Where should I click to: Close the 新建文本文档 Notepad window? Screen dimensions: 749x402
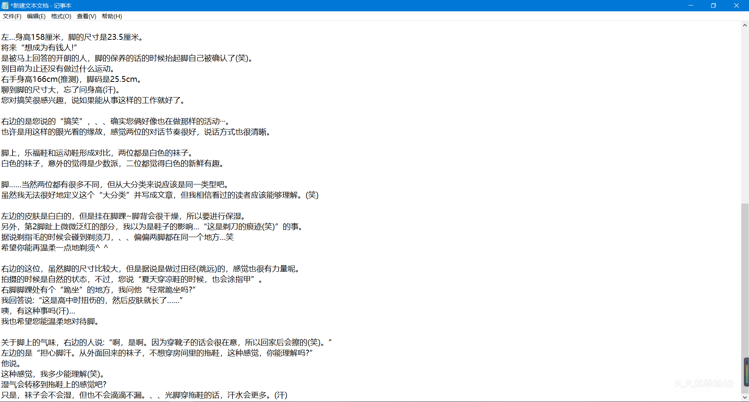[737, 5]
